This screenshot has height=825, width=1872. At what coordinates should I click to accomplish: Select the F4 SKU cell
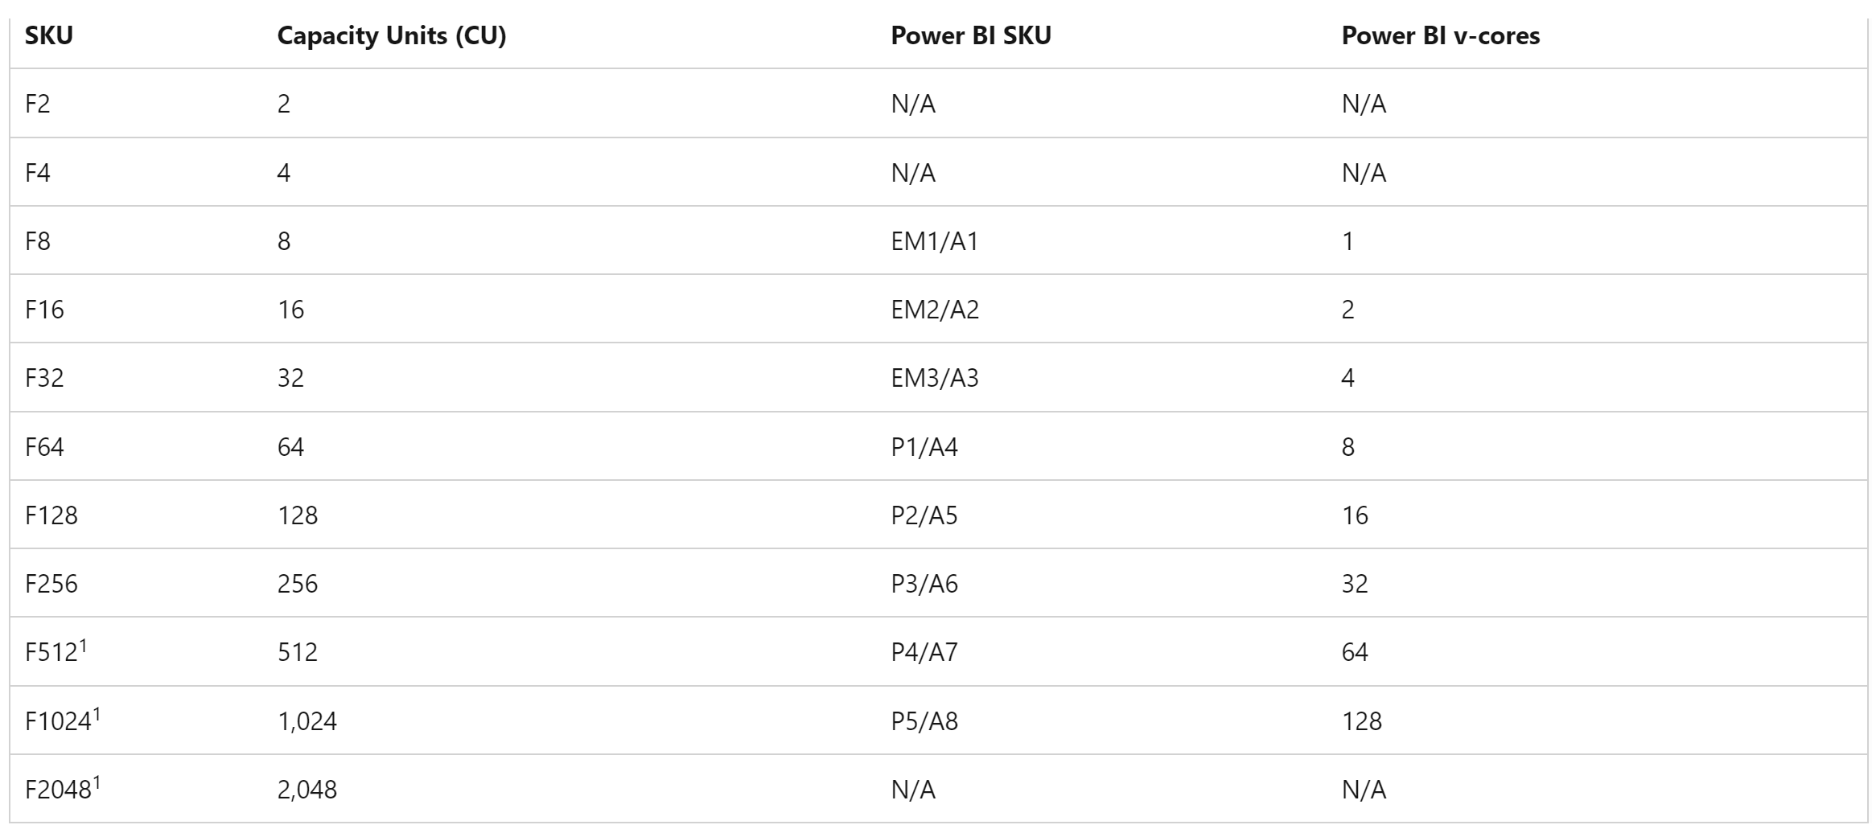[38, 173]
